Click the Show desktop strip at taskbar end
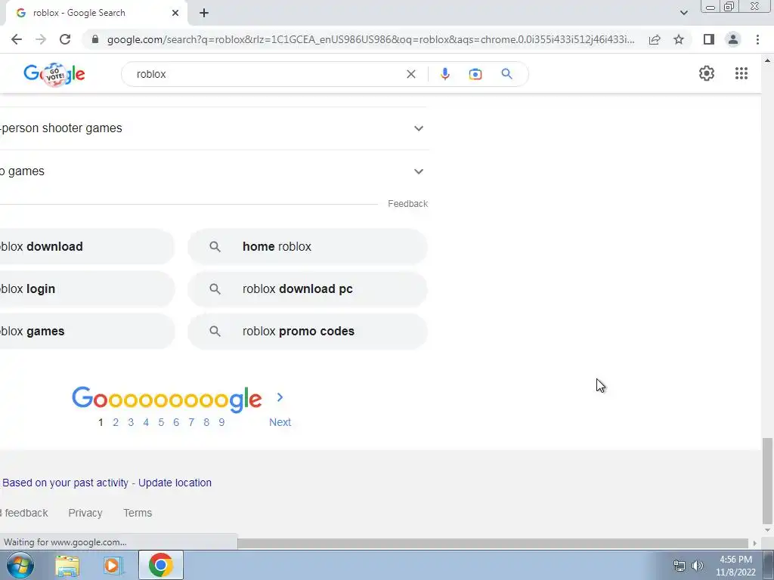This screenshot has width=774, height=580. tap(769, 565)
